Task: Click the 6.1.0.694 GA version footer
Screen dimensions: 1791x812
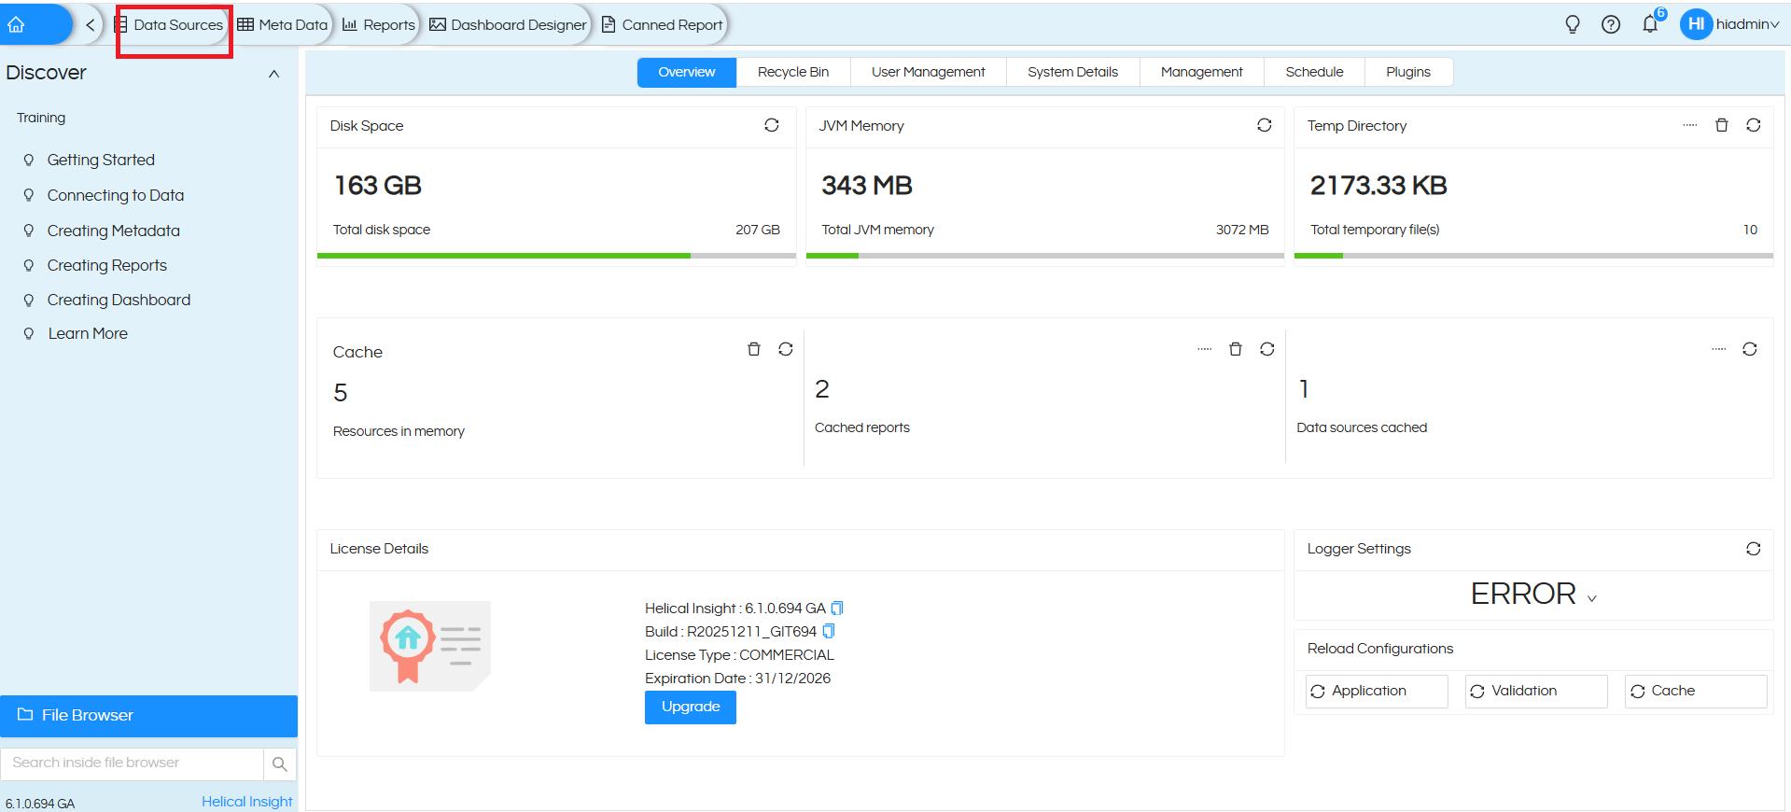Action: tap(40, 804)
